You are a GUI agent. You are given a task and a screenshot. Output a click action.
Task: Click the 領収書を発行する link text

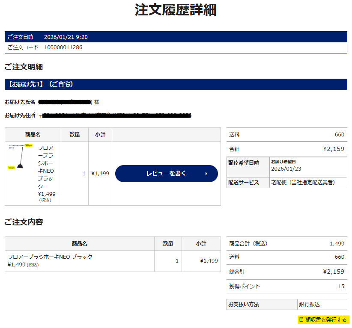pyautogui.click(x=326, y=319)
